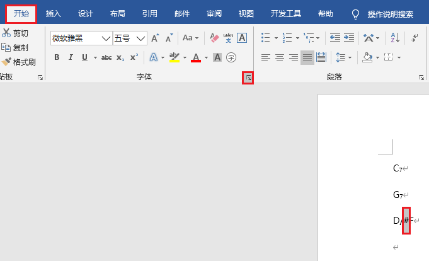This screenshot has height=261, width=429.
Task: Place the cursor in the C7 line
Action: pos(398,168)
